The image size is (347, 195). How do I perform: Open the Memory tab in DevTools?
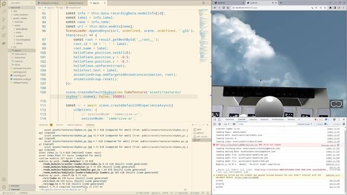coord(291,119)
